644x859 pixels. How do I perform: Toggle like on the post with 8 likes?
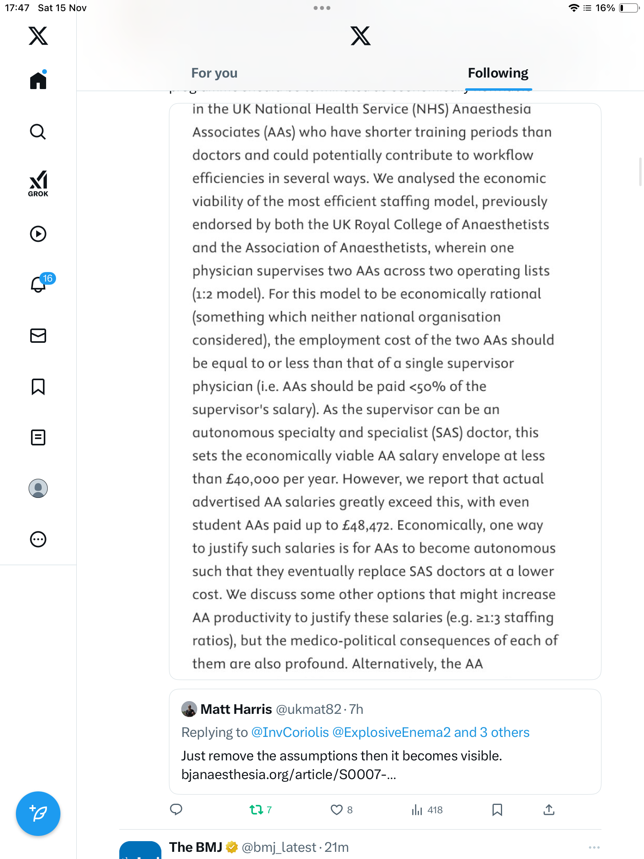[x=337, y=810]
